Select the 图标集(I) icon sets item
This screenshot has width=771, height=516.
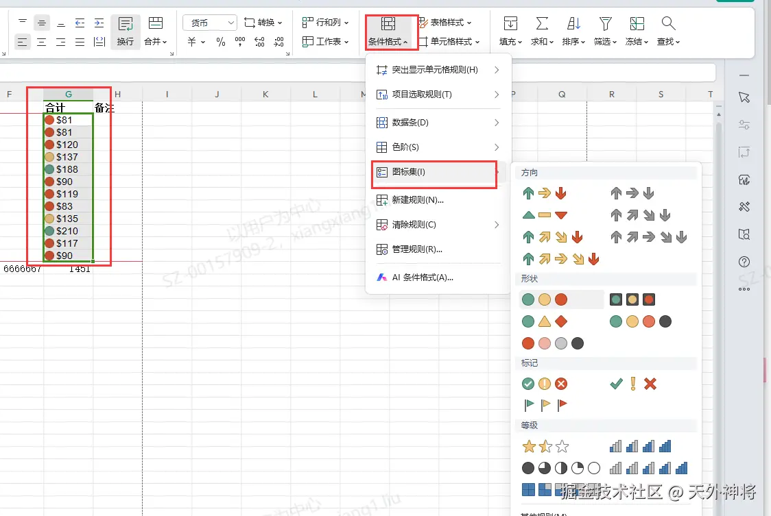point(438,172)
